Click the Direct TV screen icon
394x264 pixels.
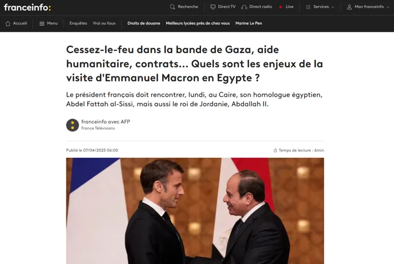point(213,7)
